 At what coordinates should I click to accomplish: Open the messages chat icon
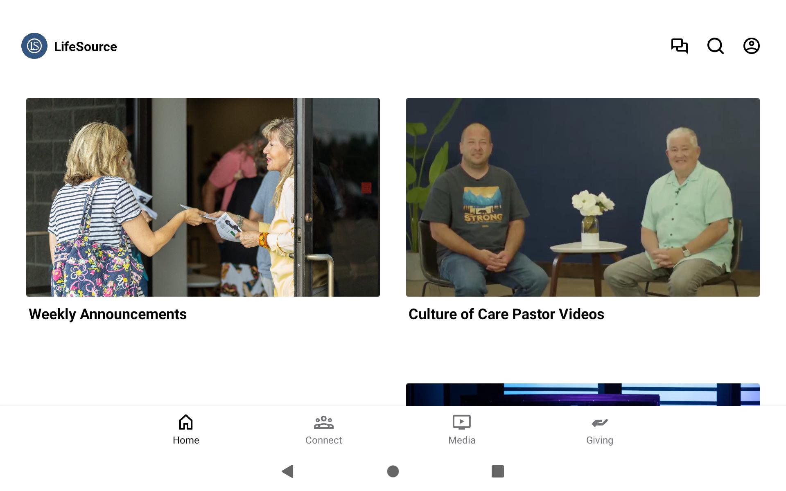680,46
